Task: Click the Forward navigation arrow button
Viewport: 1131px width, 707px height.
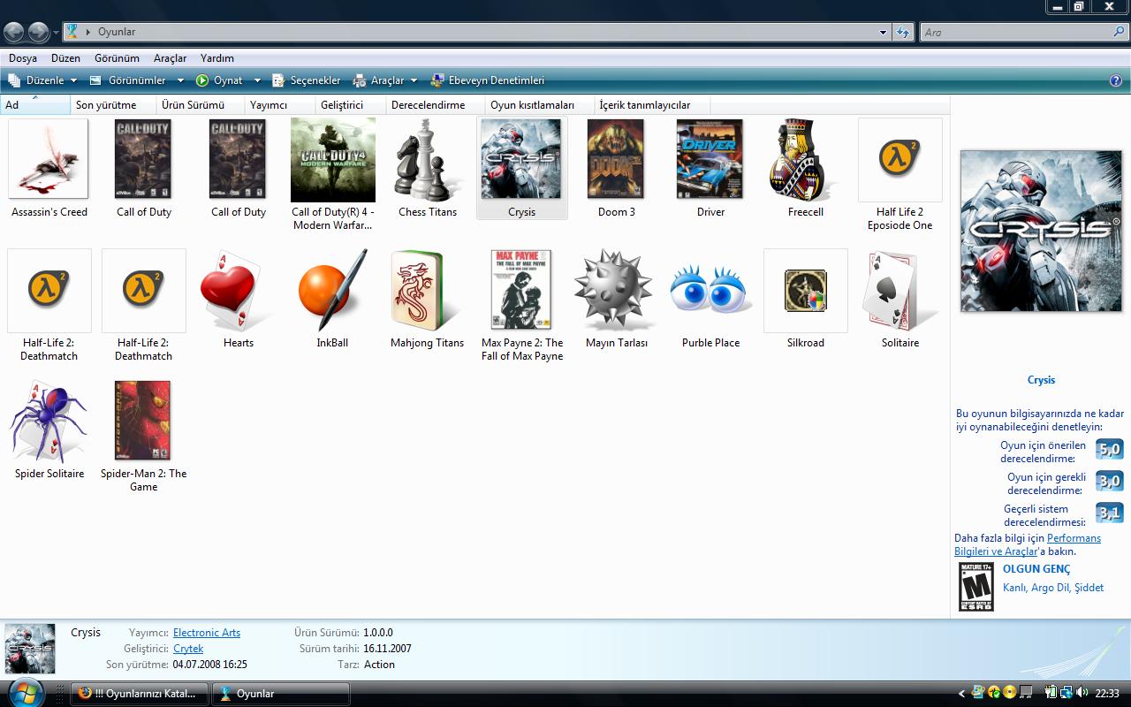Action: point(38,33)
